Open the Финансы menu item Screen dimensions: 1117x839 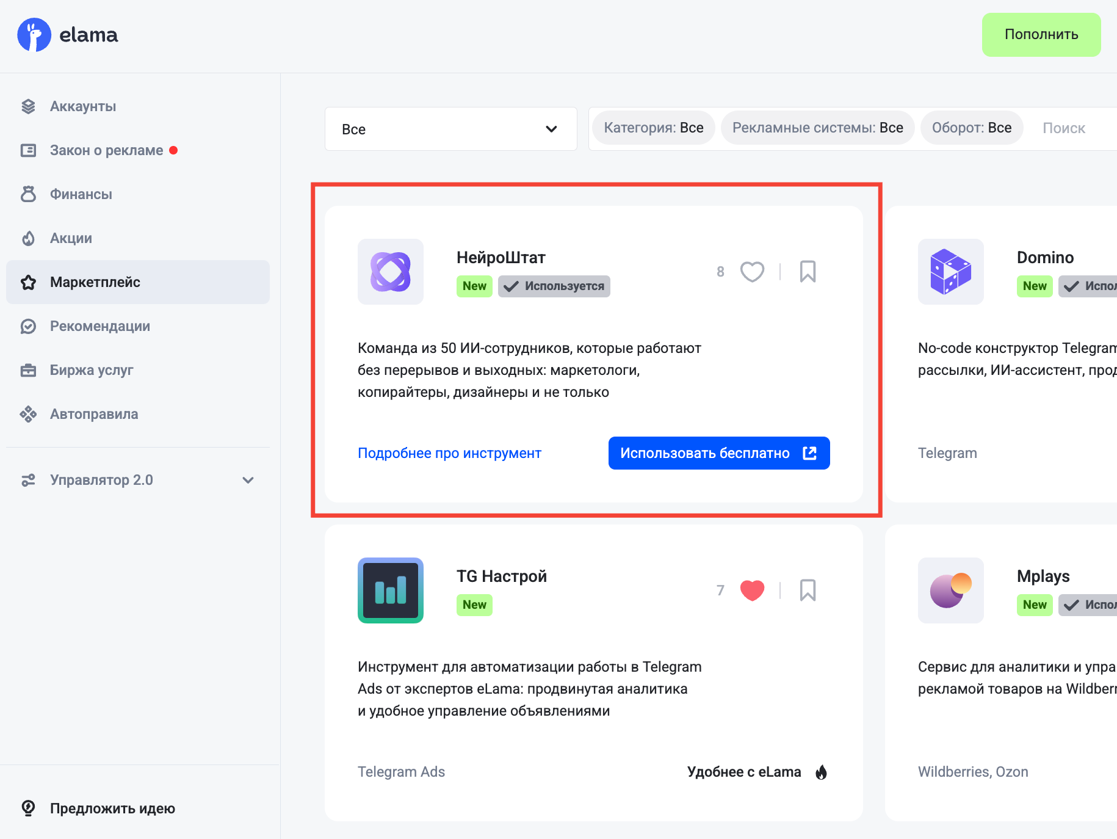click(81, 194)
